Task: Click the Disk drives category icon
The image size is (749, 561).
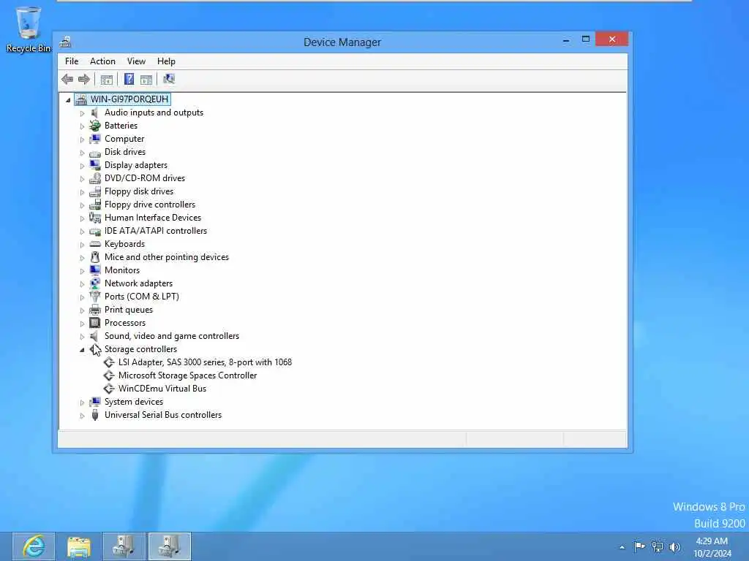Action: [x=95, y=152]
